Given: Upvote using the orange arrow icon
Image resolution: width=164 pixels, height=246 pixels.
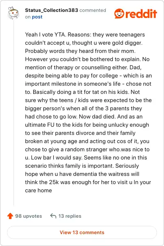Looking at the screenshot, I should pyautogui.click(x=10, y=216).
